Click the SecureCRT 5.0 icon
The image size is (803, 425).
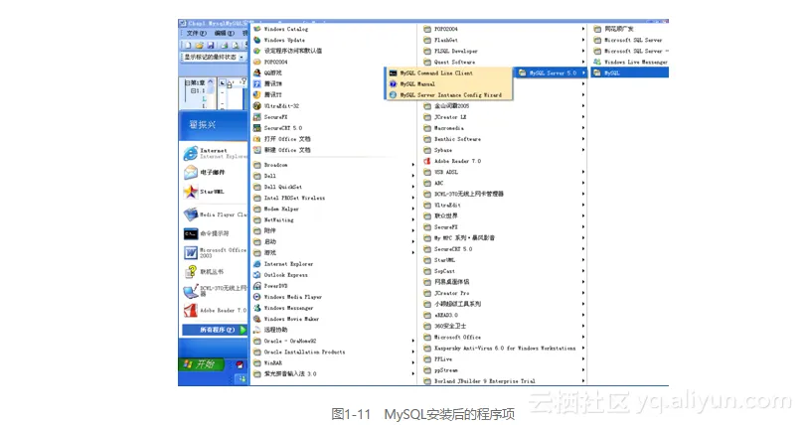click(257, 128)
